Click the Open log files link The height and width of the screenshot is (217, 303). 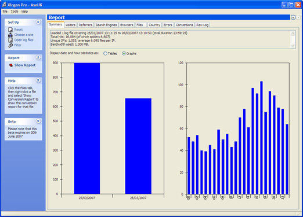tap(24, 40)
